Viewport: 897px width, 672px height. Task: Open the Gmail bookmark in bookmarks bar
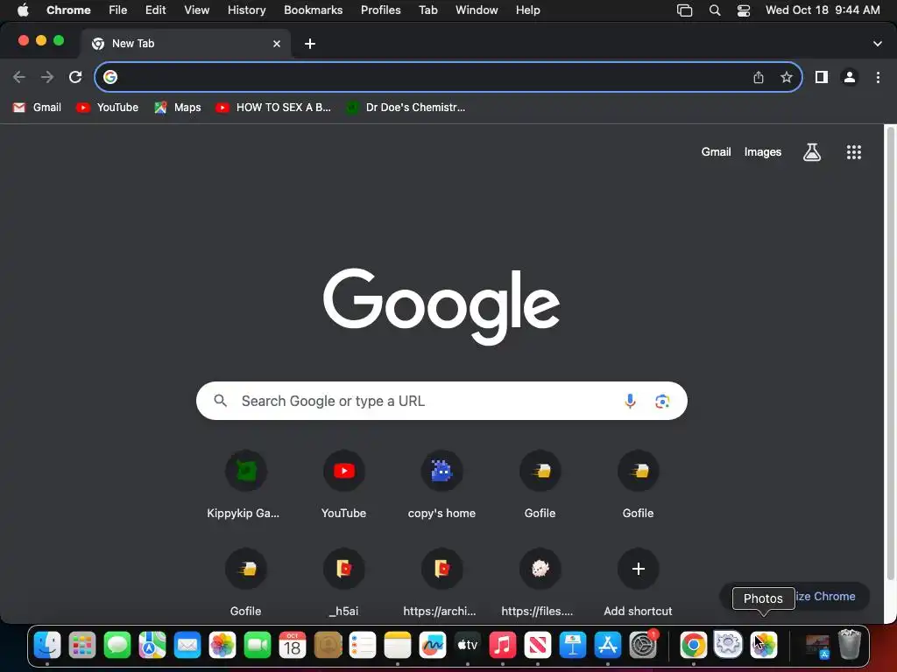click(37, 108)
